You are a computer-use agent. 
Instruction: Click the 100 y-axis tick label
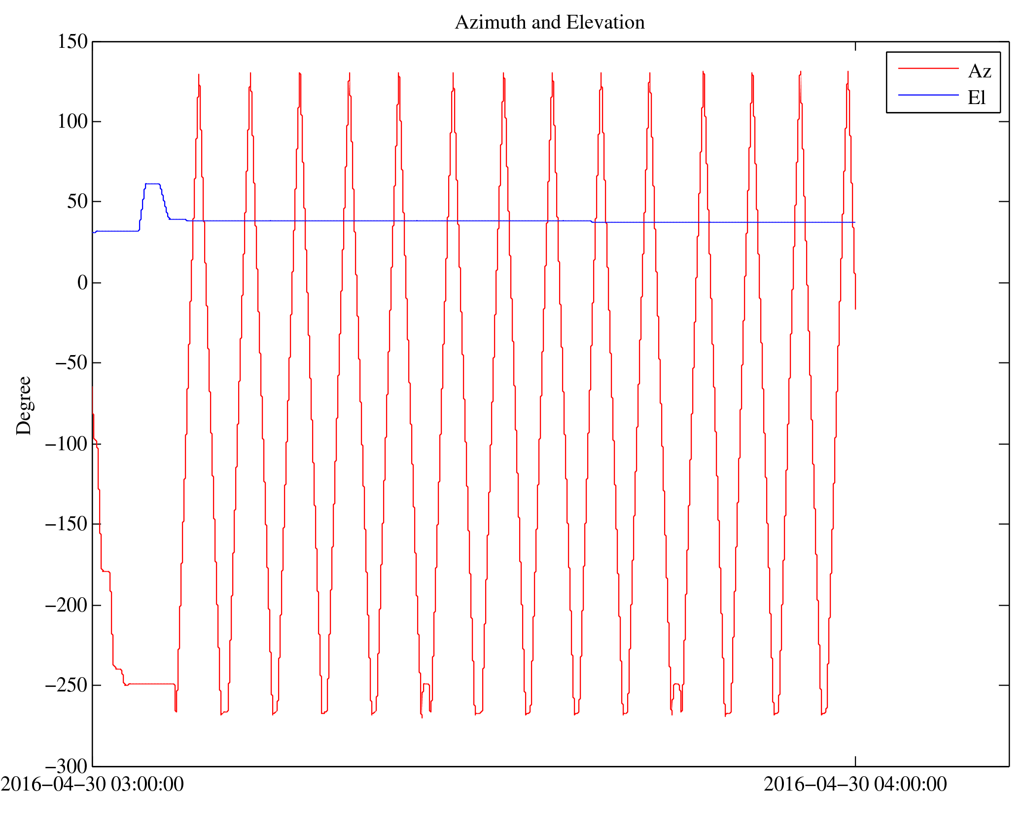coord(72,122)
